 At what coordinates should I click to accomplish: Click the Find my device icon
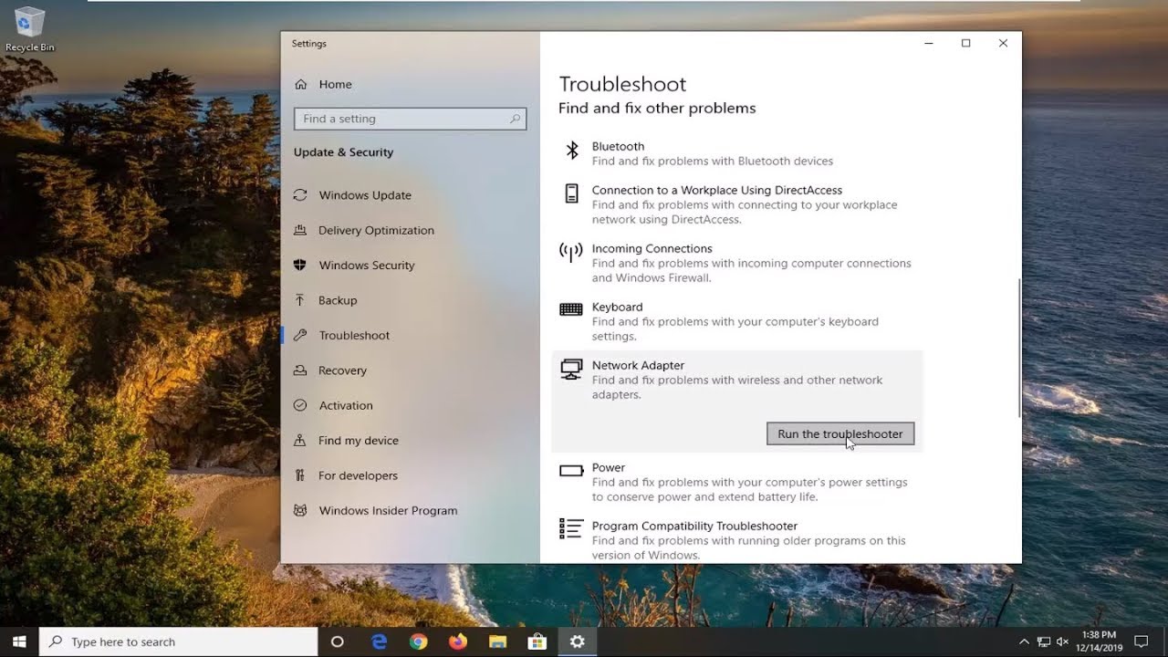point(299,441)
